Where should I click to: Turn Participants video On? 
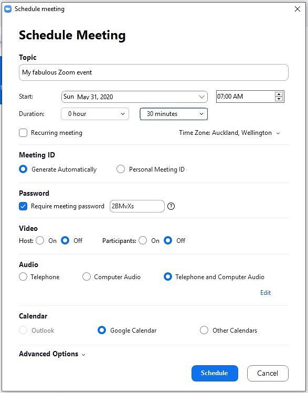(143, 241)
